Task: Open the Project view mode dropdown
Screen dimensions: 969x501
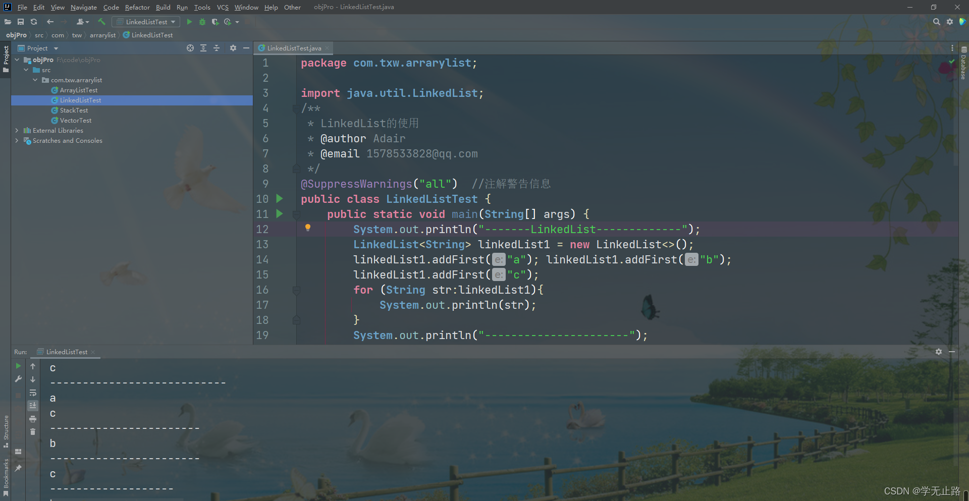Action: [x=56, y=48]
